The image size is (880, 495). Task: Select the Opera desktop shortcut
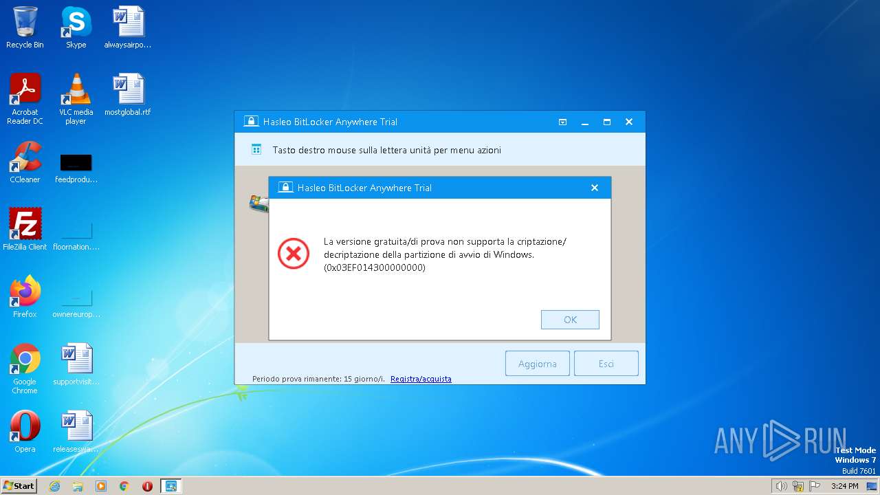(25, 432)
